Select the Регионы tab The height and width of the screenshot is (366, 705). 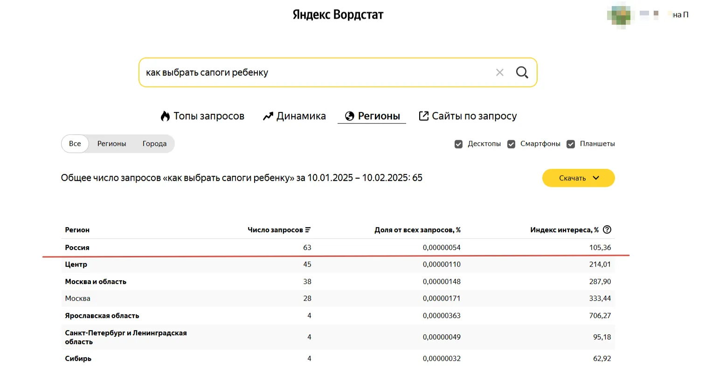372,116
